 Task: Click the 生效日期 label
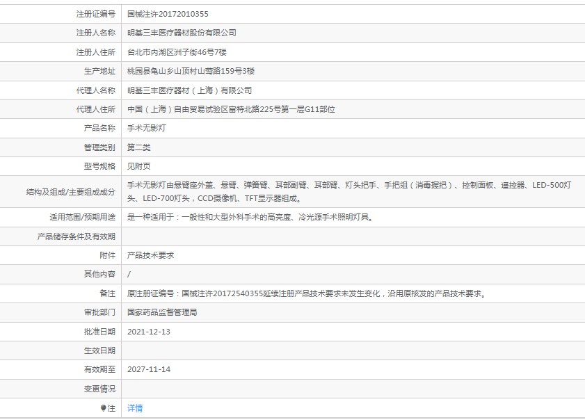(x=99, y=350)
